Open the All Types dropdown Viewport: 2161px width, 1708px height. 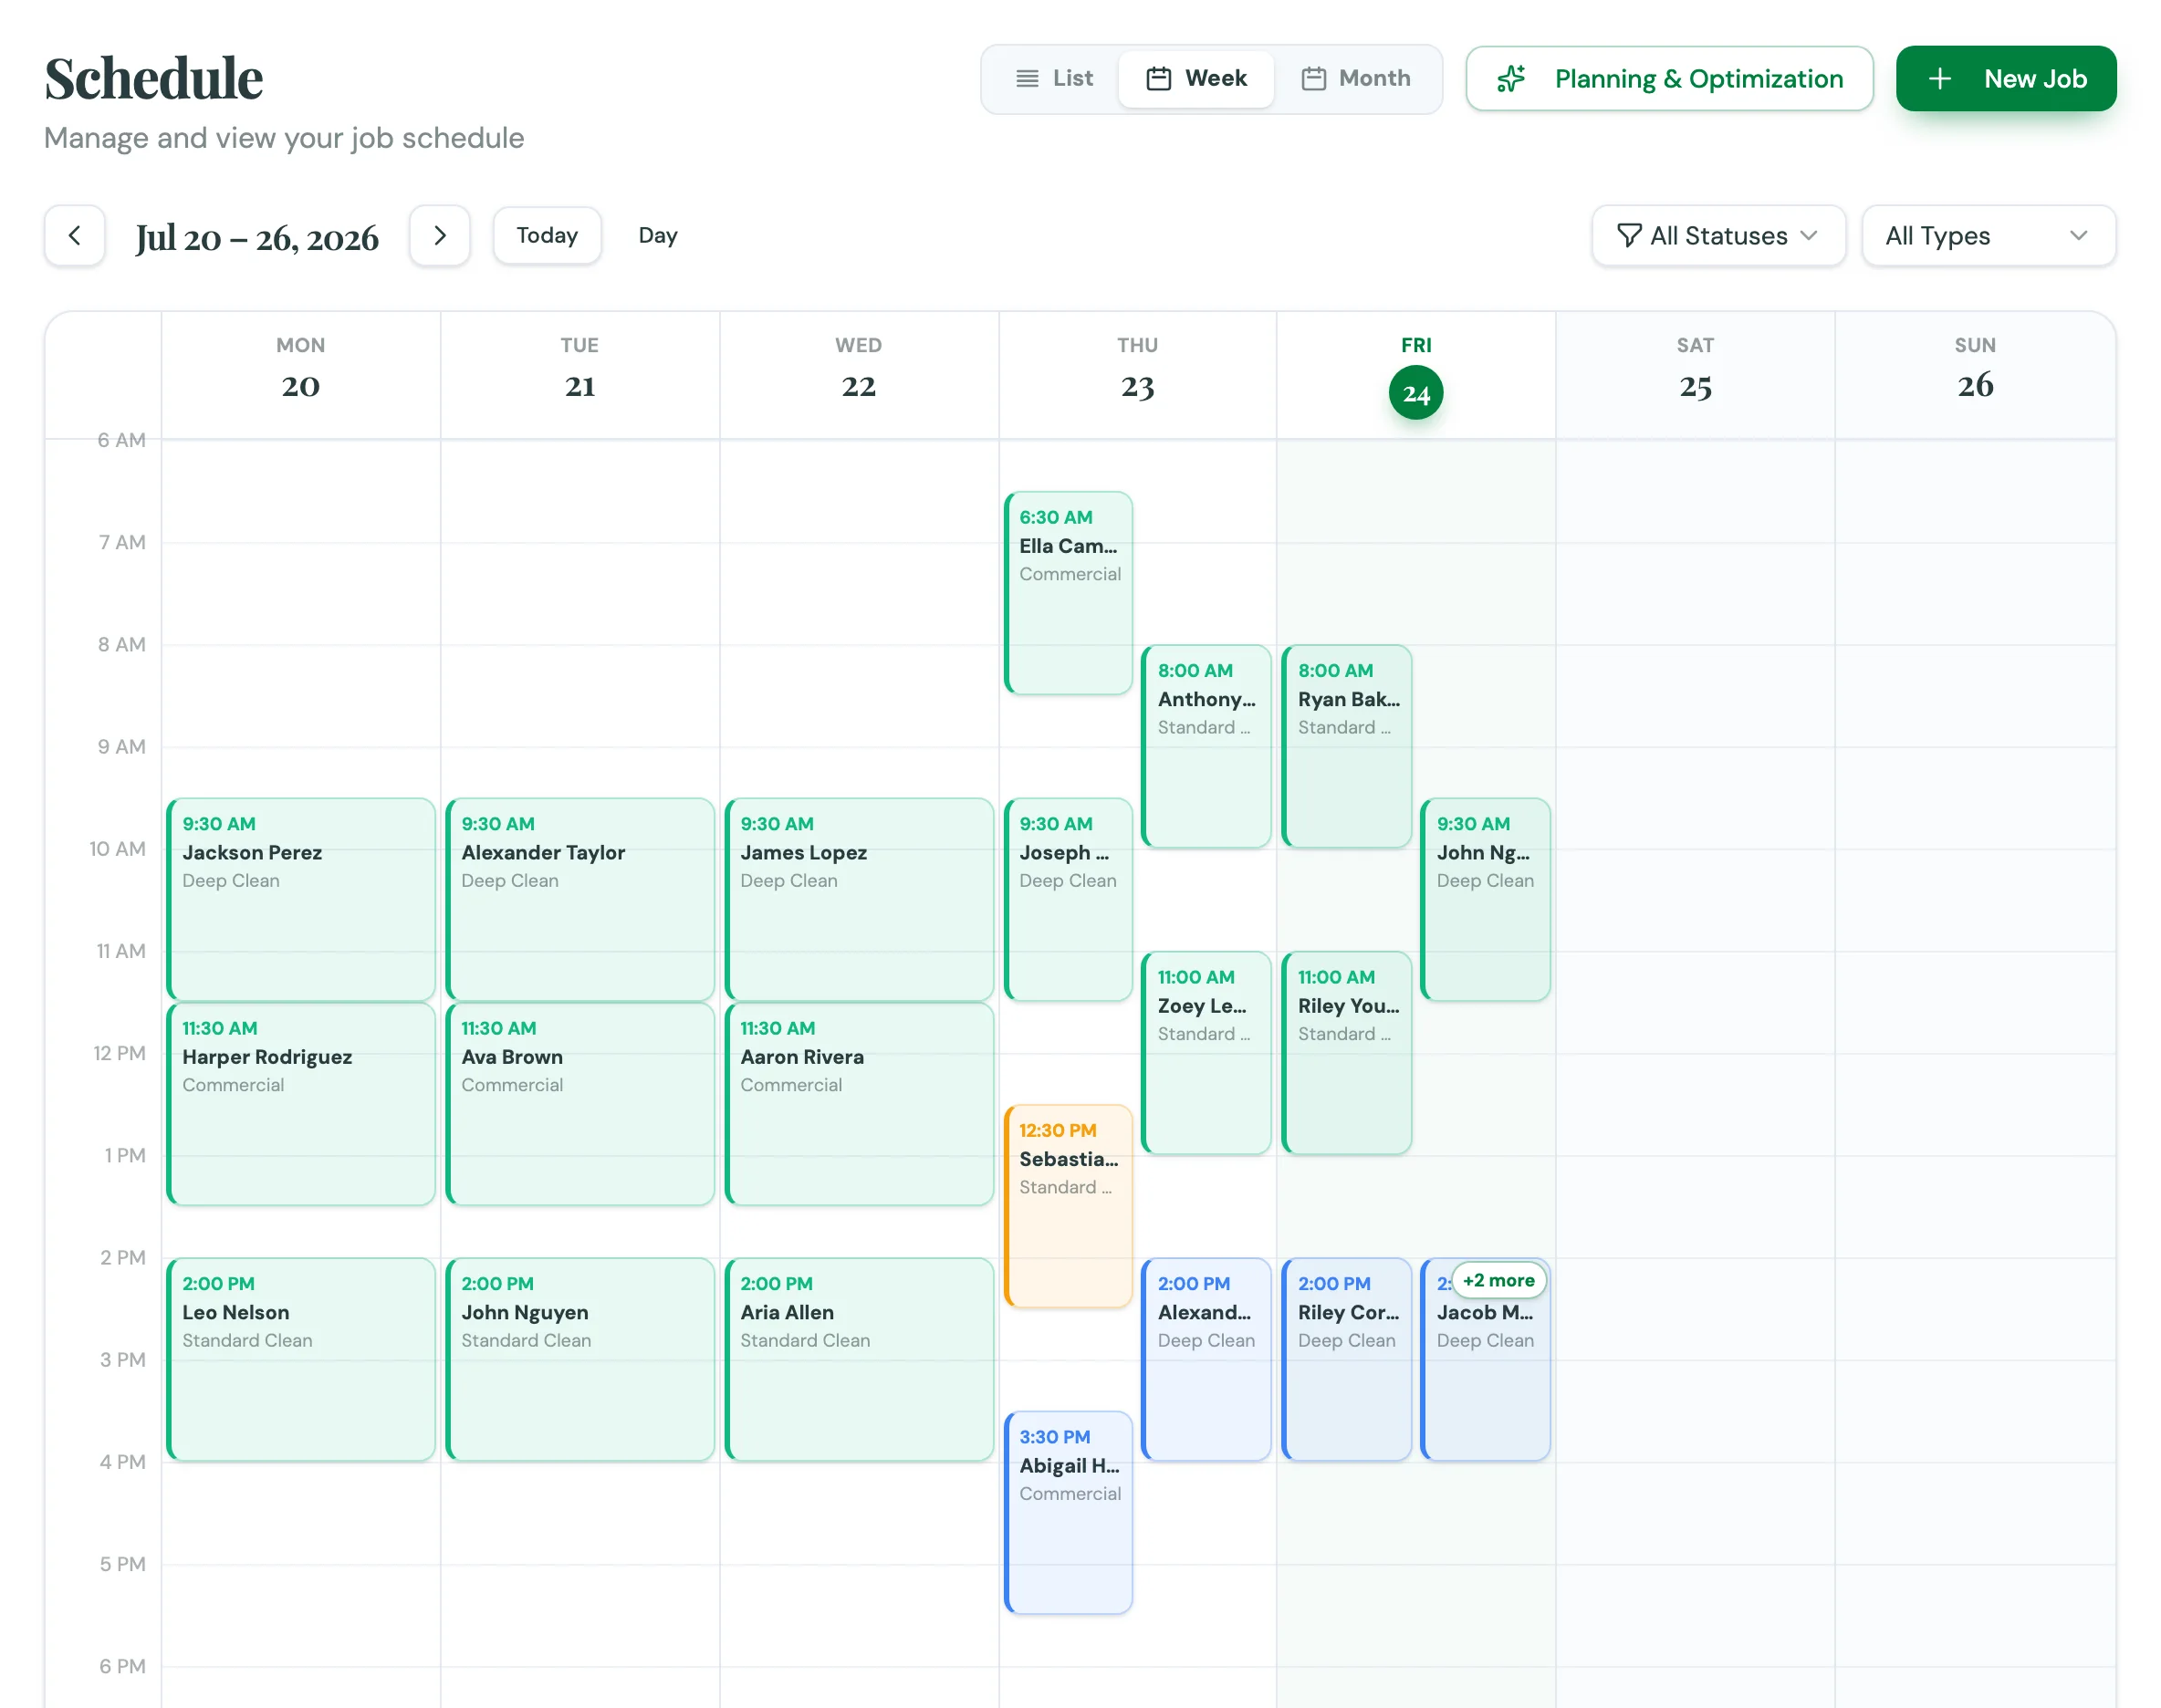pyautogui.click(x=1988, y=236)
